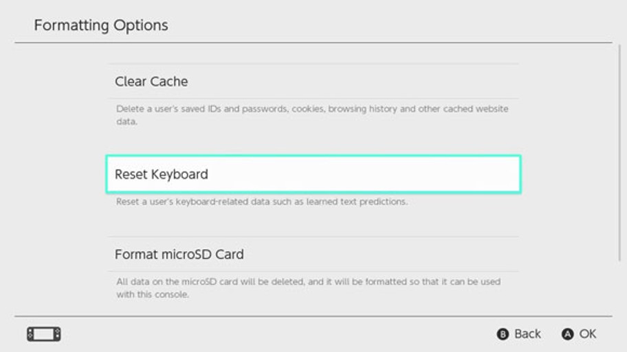Click the Formatting Options page title
The width and height of the screenshot is (627, 352).
click(101, 25)
